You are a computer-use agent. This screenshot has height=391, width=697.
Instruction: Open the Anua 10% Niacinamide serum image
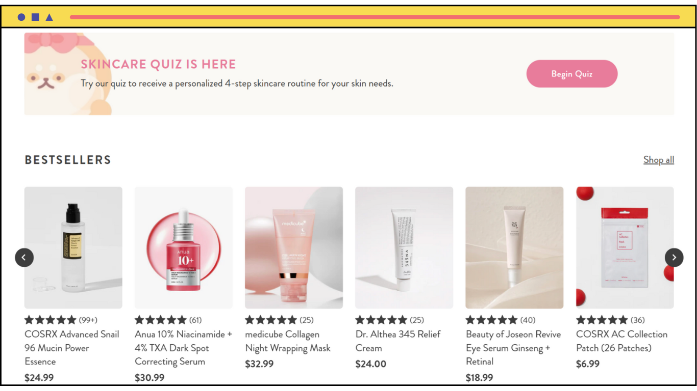184,247
